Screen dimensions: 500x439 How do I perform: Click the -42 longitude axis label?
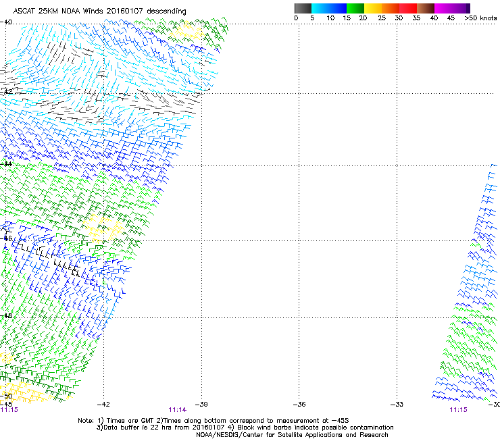coord(103,405)
